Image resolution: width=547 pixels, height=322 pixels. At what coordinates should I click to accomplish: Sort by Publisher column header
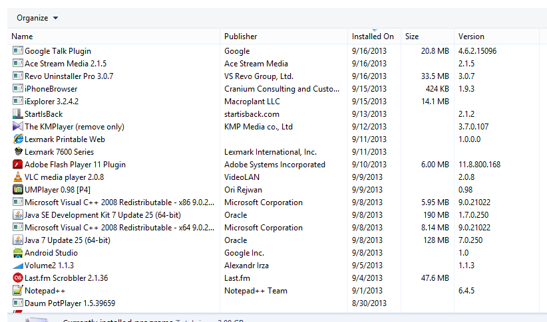pyautogui.click(x=283, y=37)
